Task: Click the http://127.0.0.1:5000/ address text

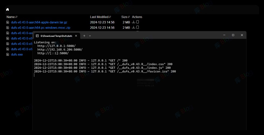Action: coord(57,46)
